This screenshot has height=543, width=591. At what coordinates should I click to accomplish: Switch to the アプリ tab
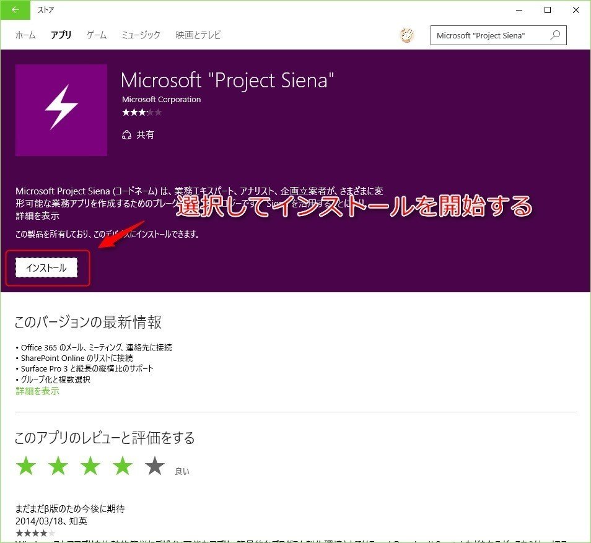tap(61, 35)
